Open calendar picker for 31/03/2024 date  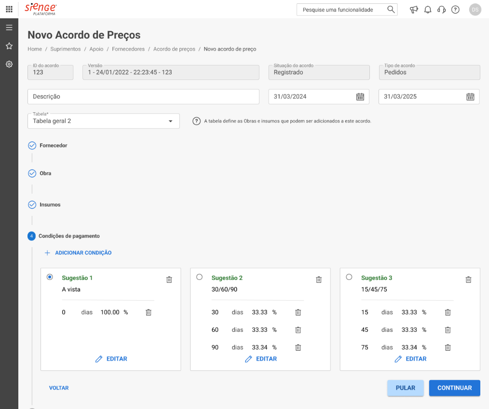coord(360,96)
